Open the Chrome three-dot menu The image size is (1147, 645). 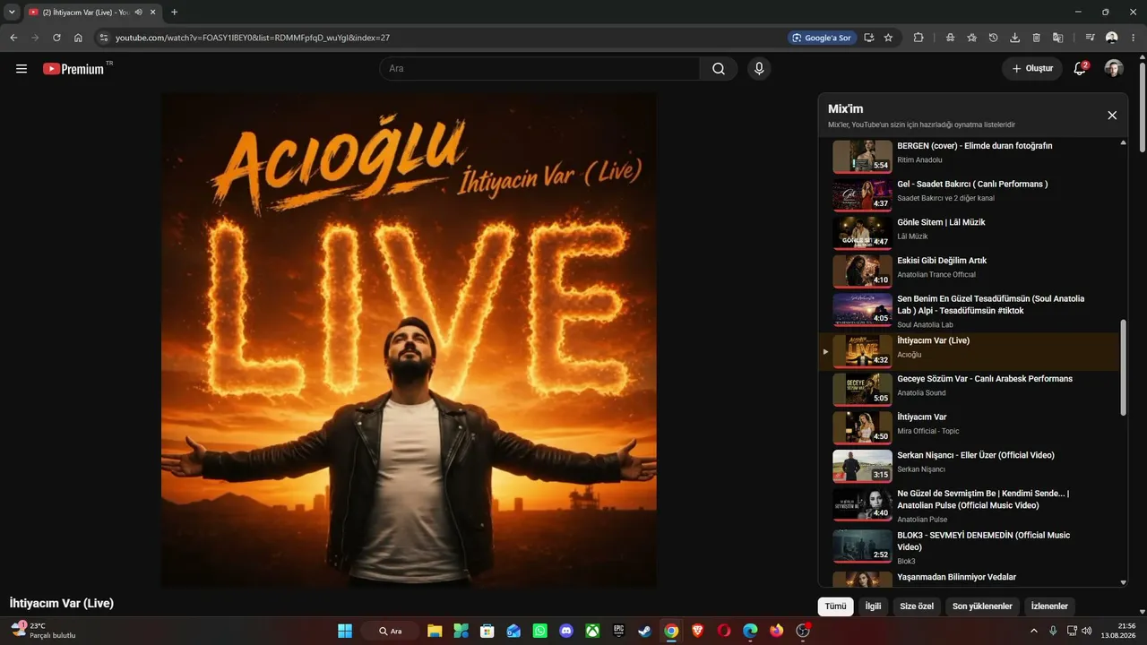tap(1133, 38)
